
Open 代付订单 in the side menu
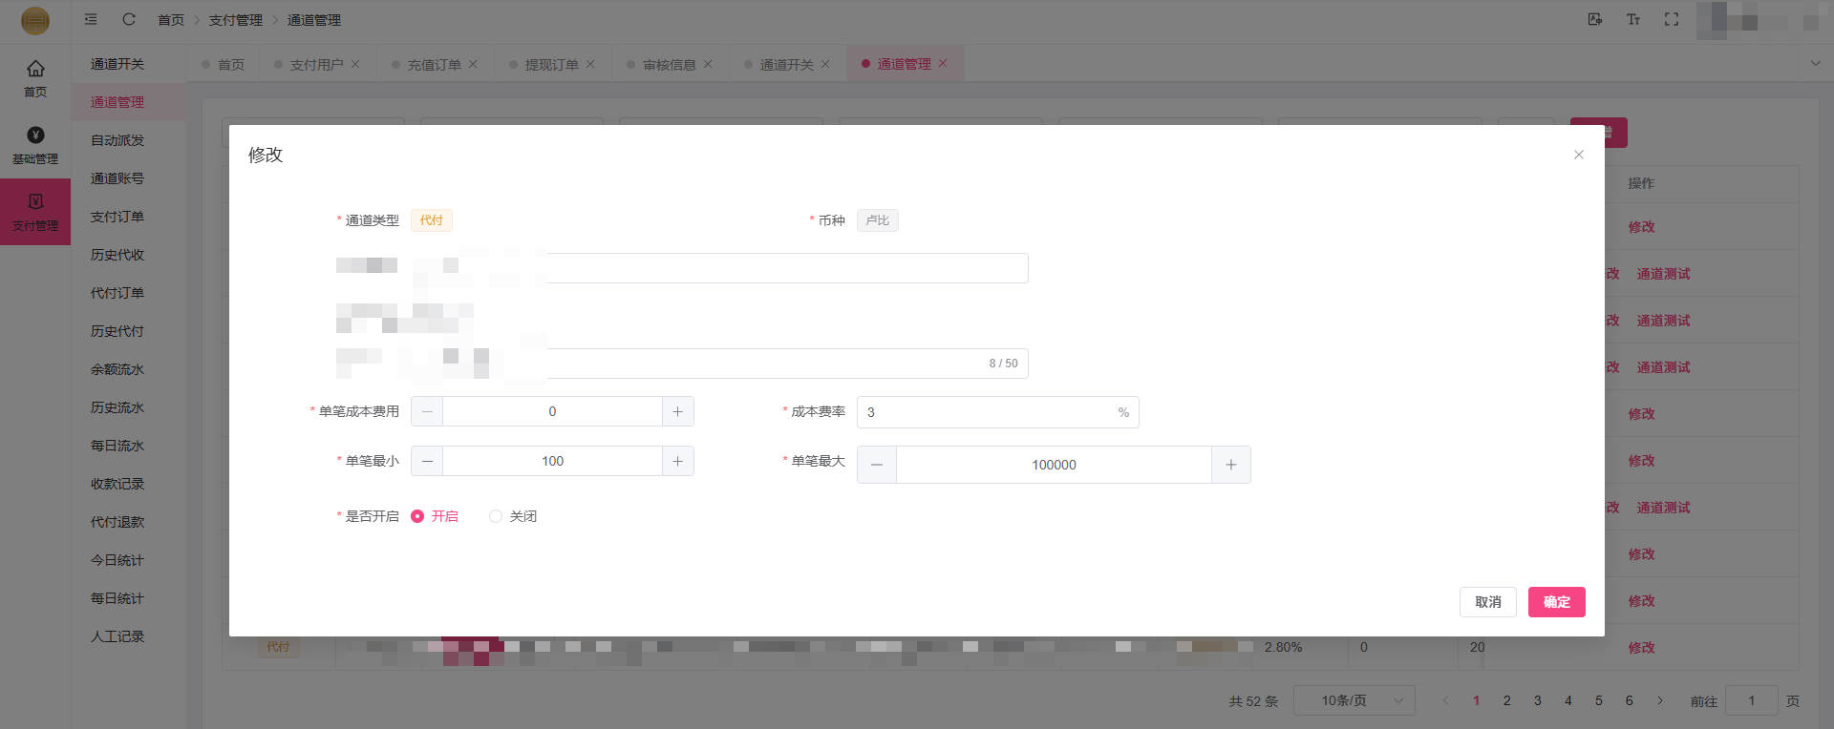(117, 293)
